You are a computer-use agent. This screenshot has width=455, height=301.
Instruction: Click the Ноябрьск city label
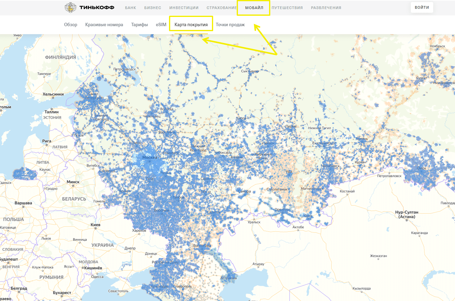pos(437,46)
